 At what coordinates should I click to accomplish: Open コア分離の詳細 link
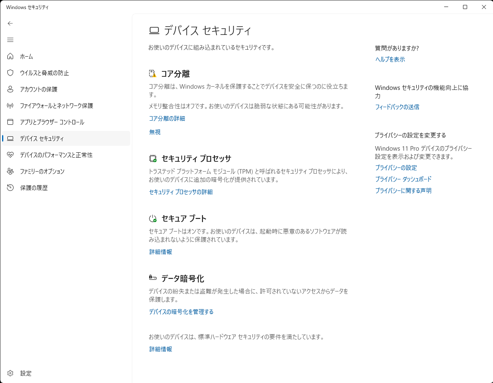pyautogui.click(x=167, y=118)
